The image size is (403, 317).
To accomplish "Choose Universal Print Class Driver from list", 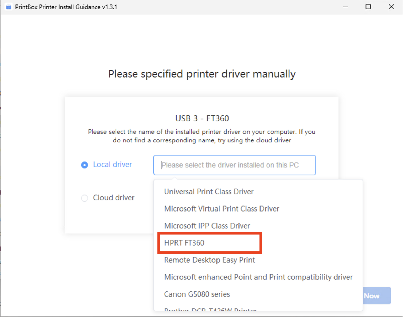I will (x=209, y=192).
